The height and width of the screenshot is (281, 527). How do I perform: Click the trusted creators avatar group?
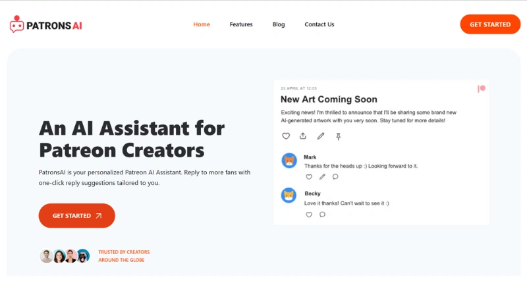point(65,256)
